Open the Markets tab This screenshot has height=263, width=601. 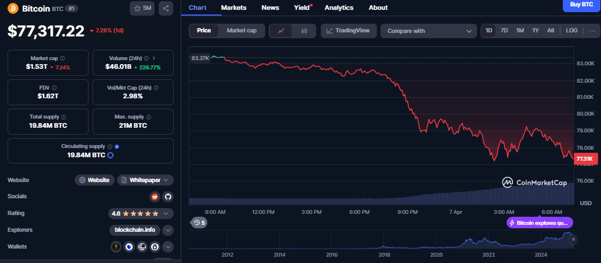pyautogui.click(x=234, y=8)
